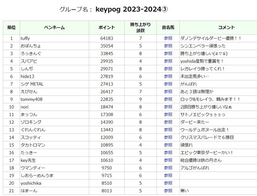Select pen name nori
The image size is (257, 196).
[25, 107]
